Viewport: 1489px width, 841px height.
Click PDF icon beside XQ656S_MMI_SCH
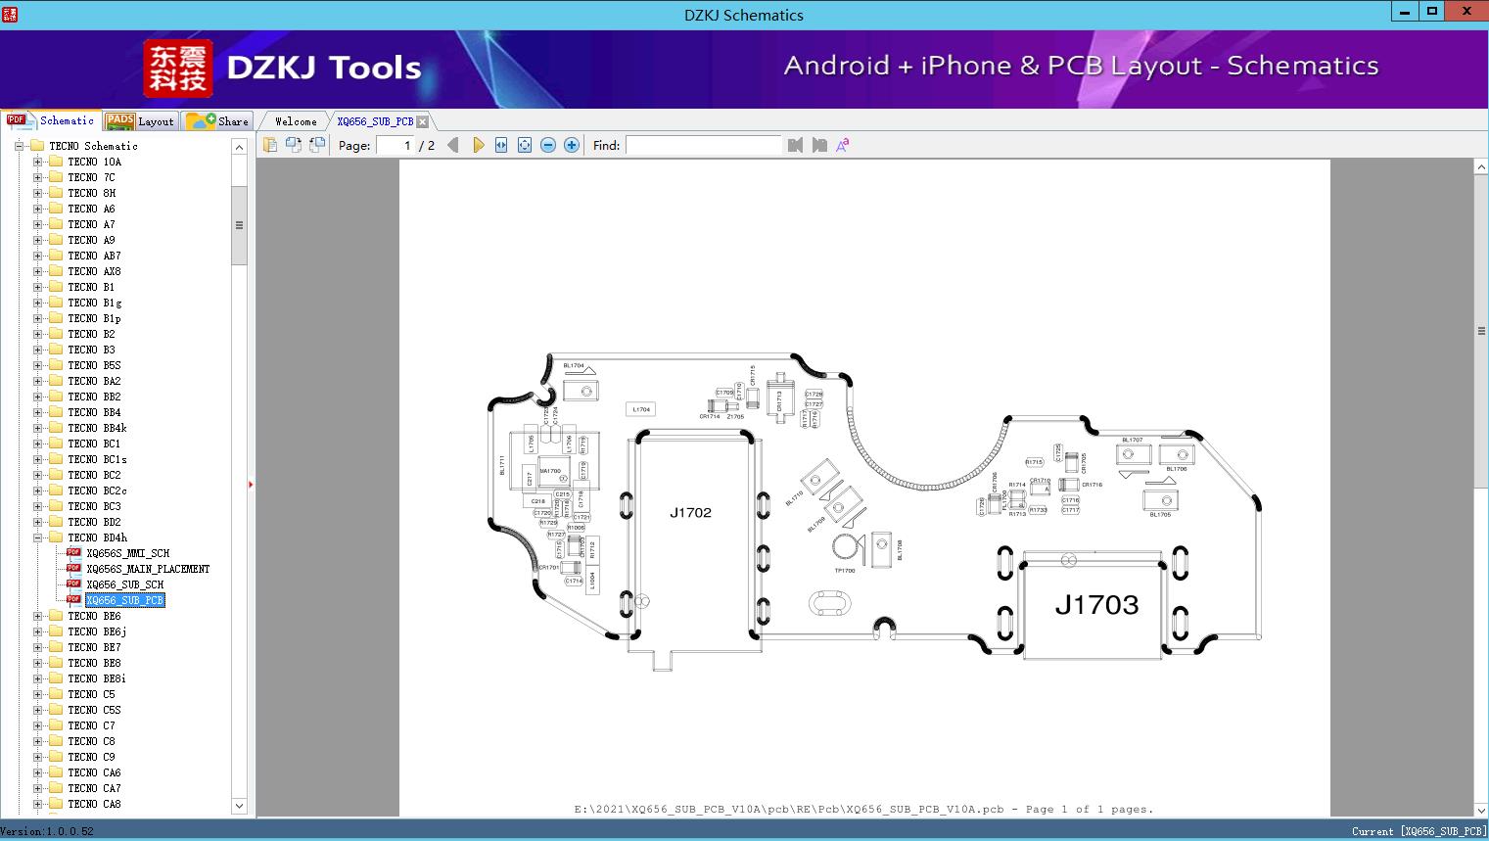pos(73,552)
